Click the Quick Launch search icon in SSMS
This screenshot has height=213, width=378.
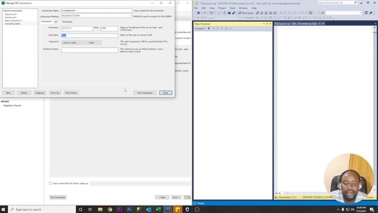coord(356,2)
